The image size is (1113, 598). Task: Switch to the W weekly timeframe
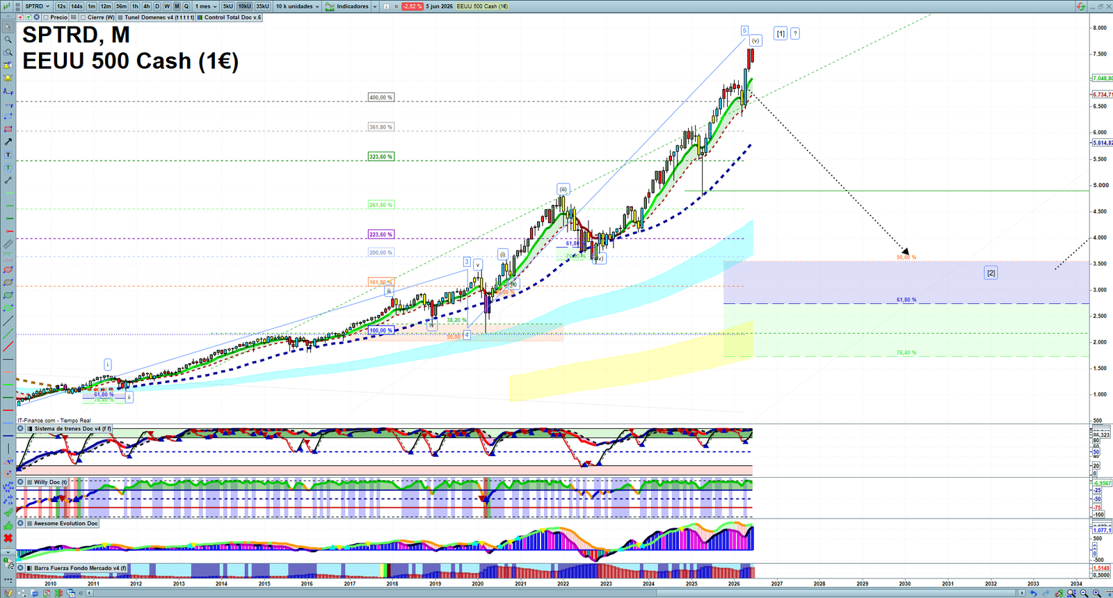tap(167, 6)
